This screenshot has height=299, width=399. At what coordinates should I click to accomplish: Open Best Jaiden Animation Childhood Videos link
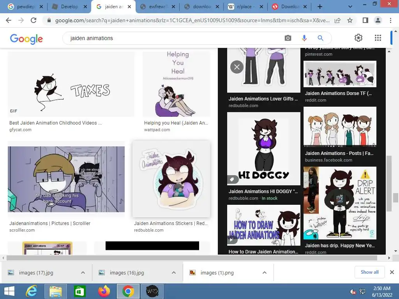55,123
